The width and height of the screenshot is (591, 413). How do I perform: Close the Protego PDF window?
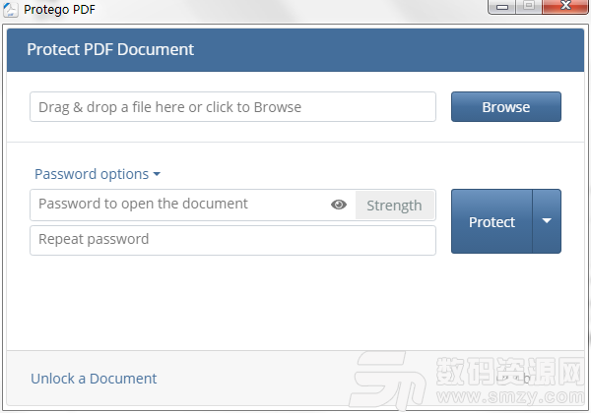point(565,7)
